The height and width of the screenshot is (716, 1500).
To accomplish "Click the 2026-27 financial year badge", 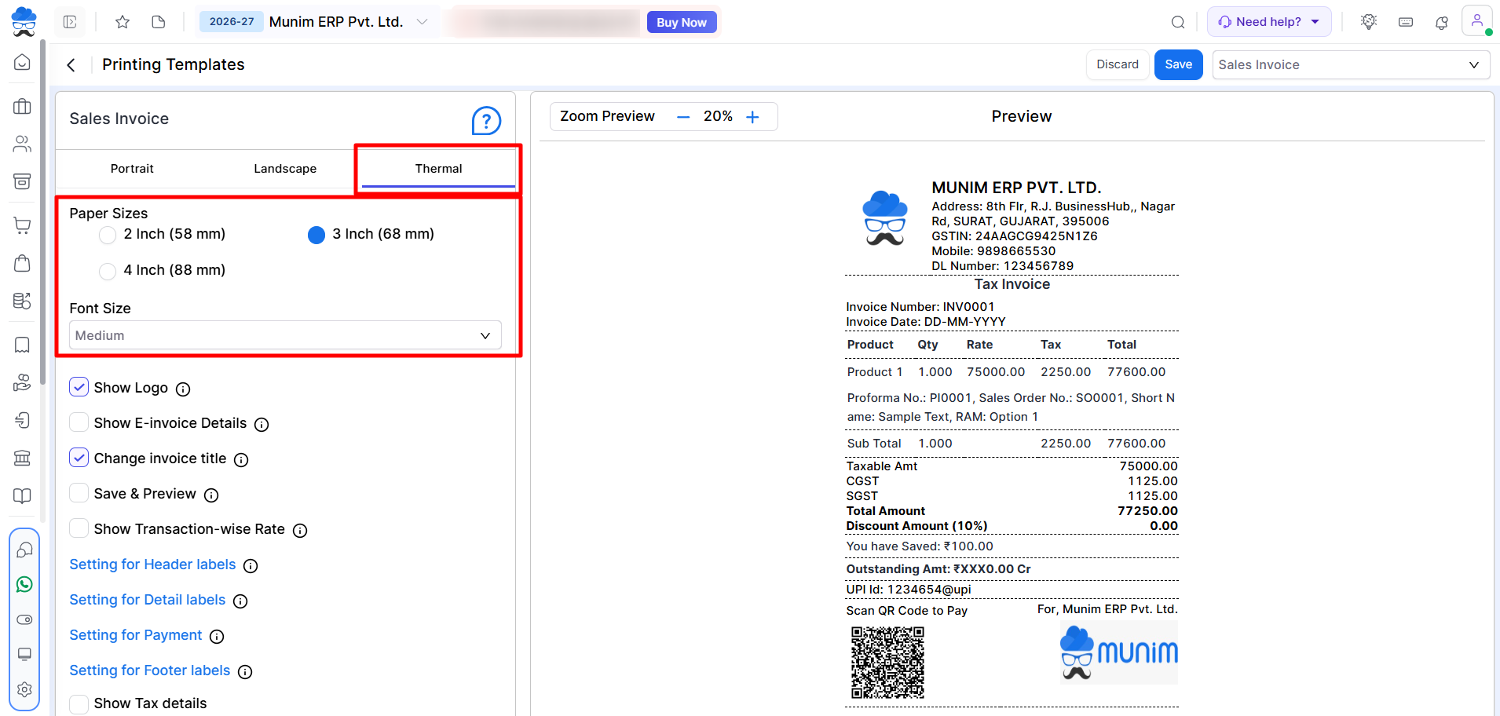I will coord(232,22).
